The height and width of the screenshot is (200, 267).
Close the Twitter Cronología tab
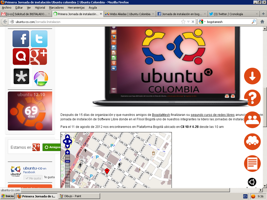coord(257,14)
